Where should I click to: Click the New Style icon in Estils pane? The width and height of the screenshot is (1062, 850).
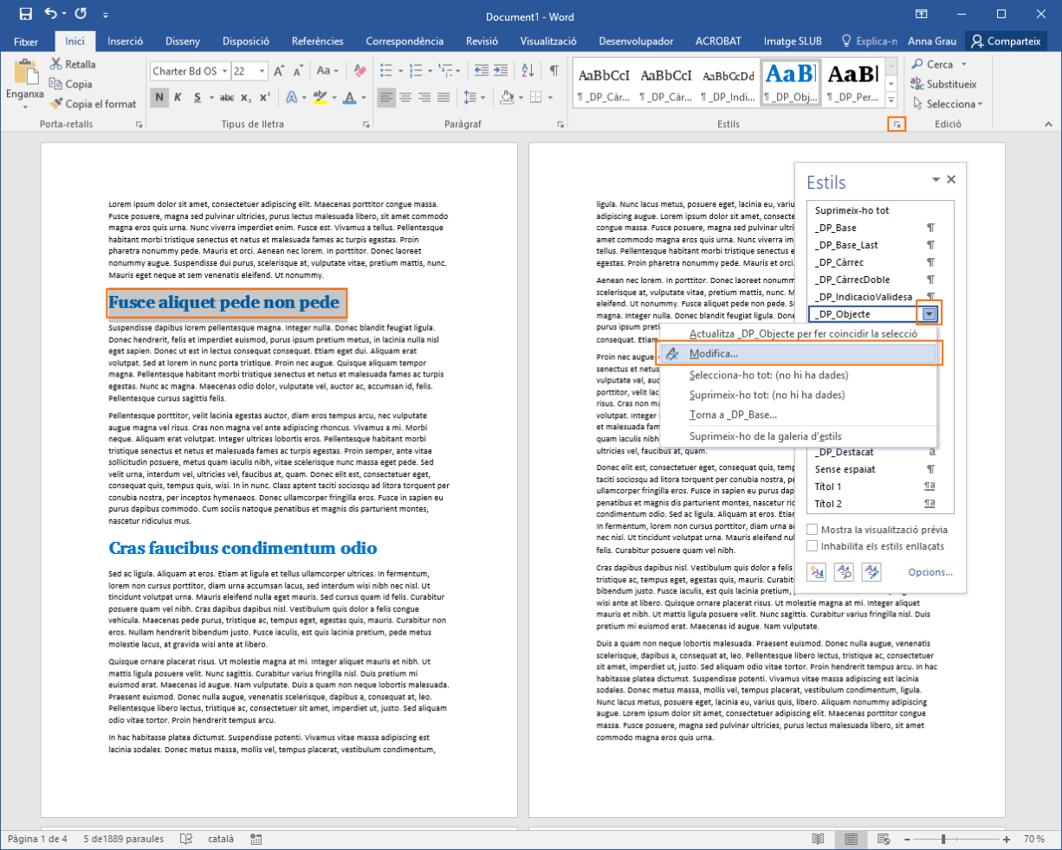pos(816,572)
